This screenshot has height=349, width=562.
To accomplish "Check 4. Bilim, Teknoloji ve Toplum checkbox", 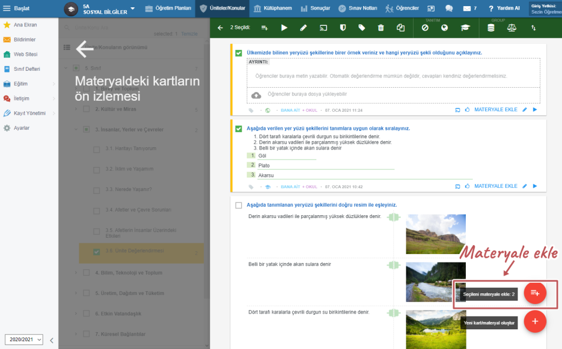I will tap(87, 273).
